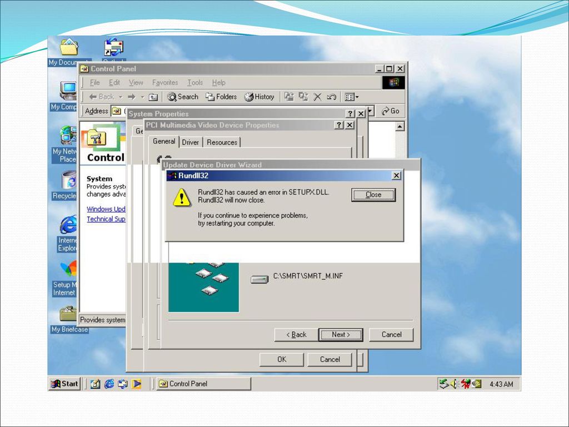Switch to the General tab of device properties
Screen dimensions: 569x427
[x=164, y=141]
